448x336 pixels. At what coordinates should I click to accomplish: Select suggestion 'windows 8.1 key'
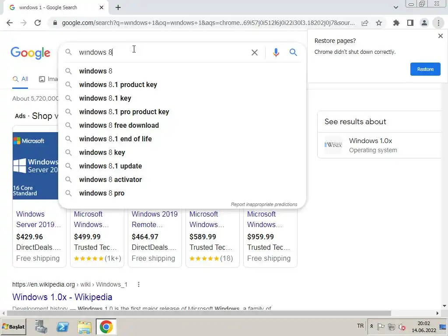tap(182, 98)
